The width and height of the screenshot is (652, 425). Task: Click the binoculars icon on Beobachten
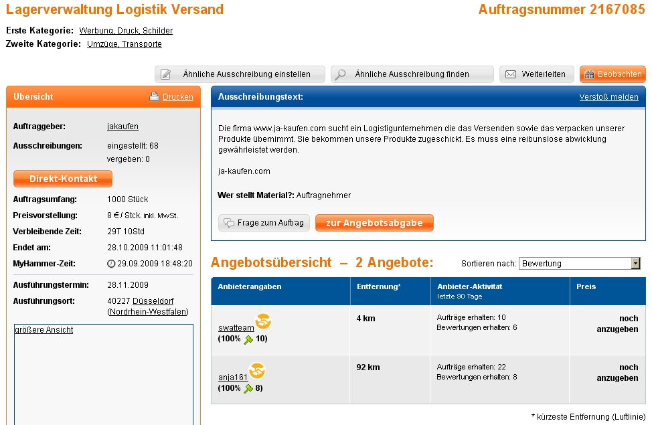click(x=590, y=74)
